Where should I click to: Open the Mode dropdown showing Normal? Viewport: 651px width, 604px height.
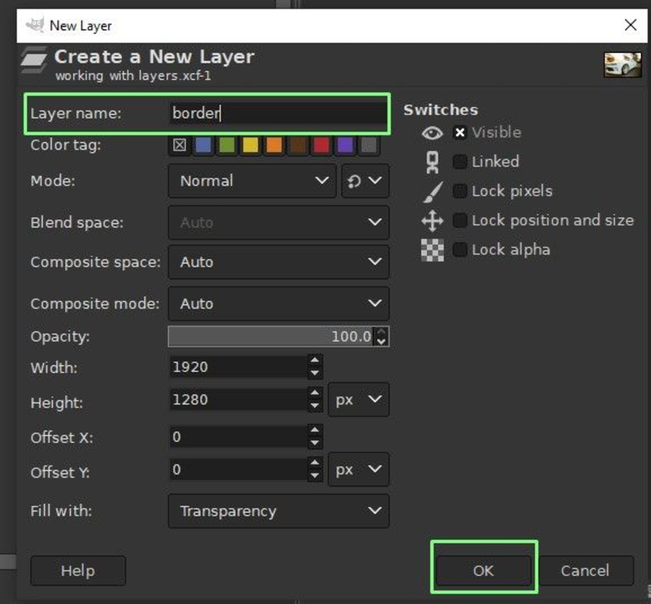252,181
